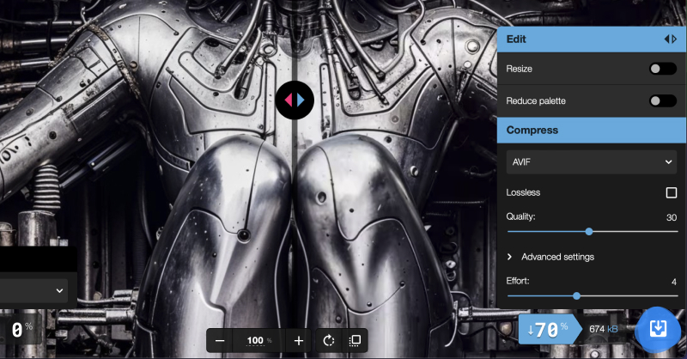Check the Lossless checkbox
This screenshot has height=359, width=687.
[x=672, y=192]
